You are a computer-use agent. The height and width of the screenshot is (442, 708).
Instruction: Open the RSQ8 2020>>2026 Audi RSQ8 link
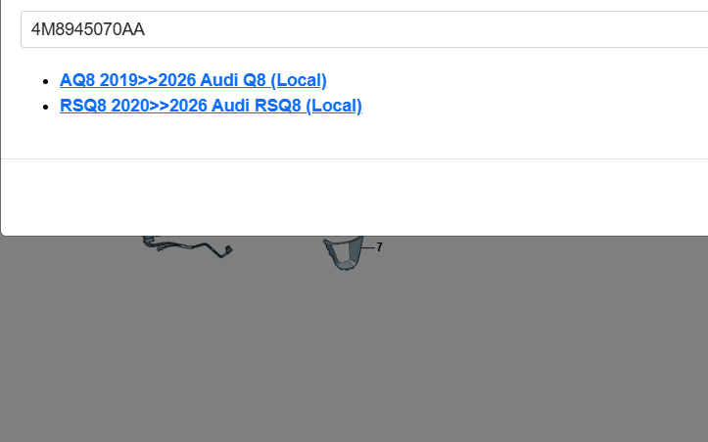pos(211,106)
